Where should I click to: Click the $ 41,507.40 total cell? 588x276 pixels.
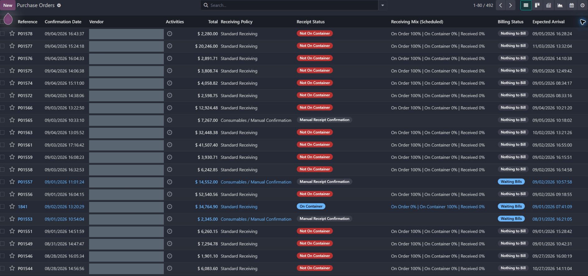click(206, 145)
